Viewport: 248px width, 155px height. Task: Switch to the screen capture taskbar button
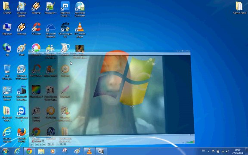click(101, 152)
